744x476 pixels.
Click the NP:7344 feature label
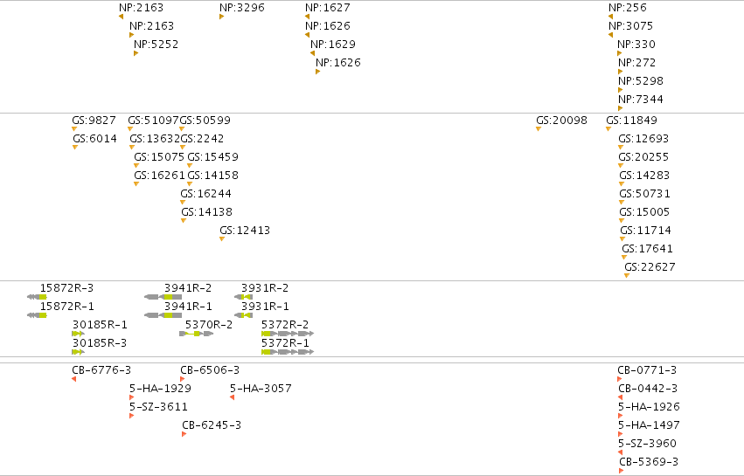point(641,99)
